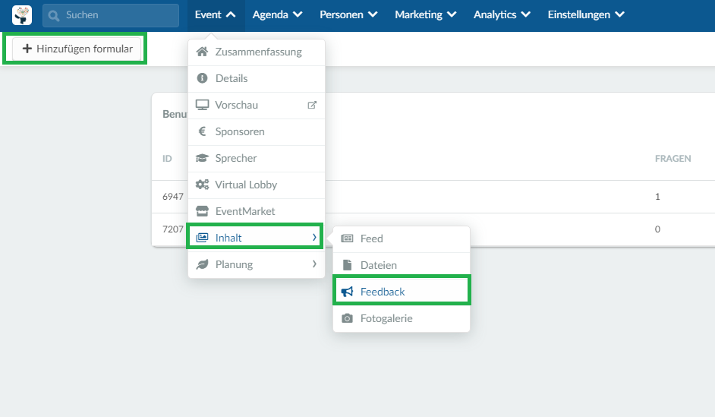This screenshot has height=417, width=715.
Task: Select the Inhalt submenu entry
Action: click(255, 237)
